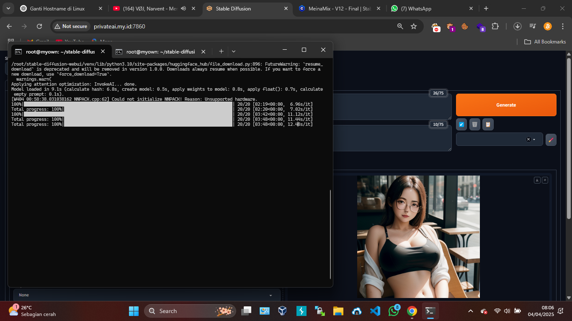Switch to the MeinaMix V12 browser tab
Viewport: 572px width, 321px height.
tap(339, 8)
